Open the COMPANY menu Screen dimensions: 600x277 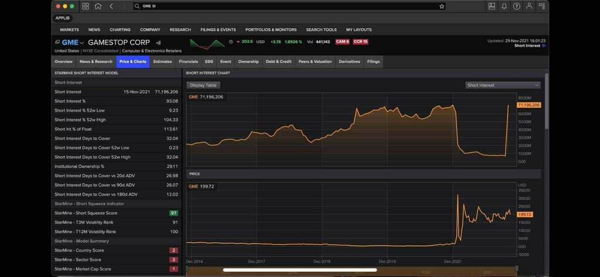tap(150, 29)
